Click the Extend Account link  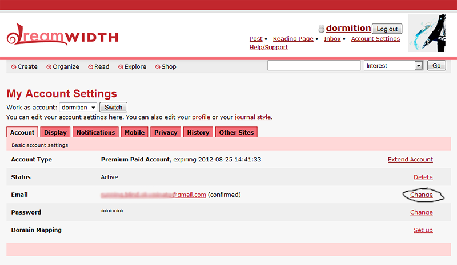point(410,160)
